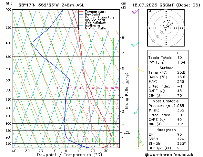Image resolution: width=203 pixels, height=157 pixels.
Task: Click the EH value 95
Action: click(x=179, y=134)
